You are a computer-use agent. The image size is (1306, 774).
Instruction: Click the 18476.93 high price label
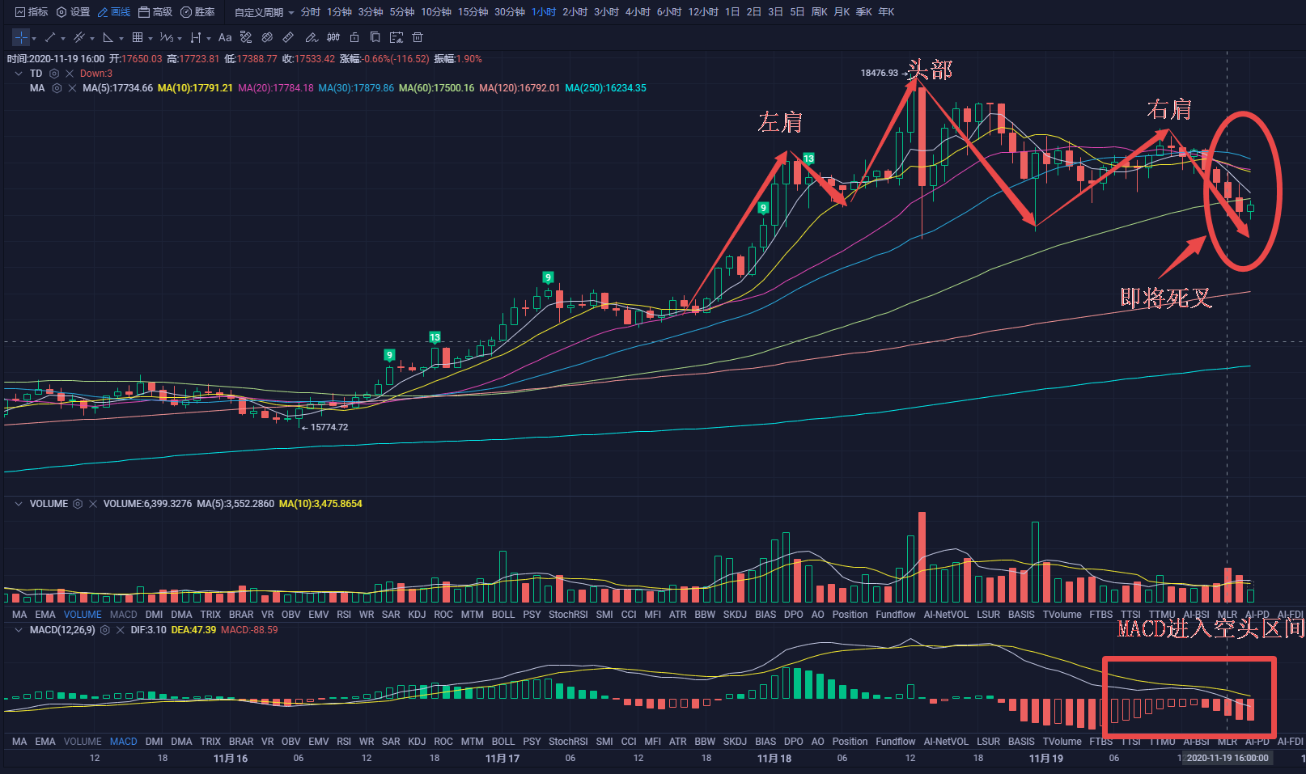[x=879, y=73]
